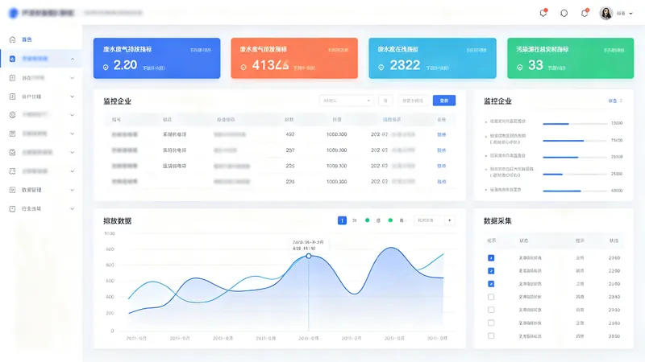This screenshot has height=362, width=645.
Task: Click the action link in the row with value 492
Action: 441,134
